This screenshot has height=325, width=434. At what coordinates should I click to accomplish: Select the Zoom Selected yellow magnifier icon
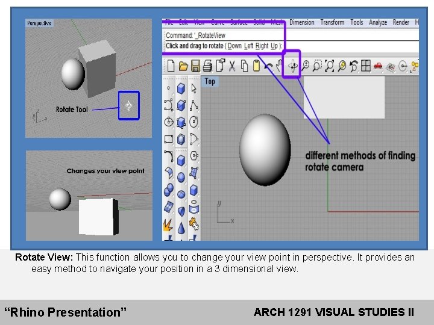click(342, 66)
